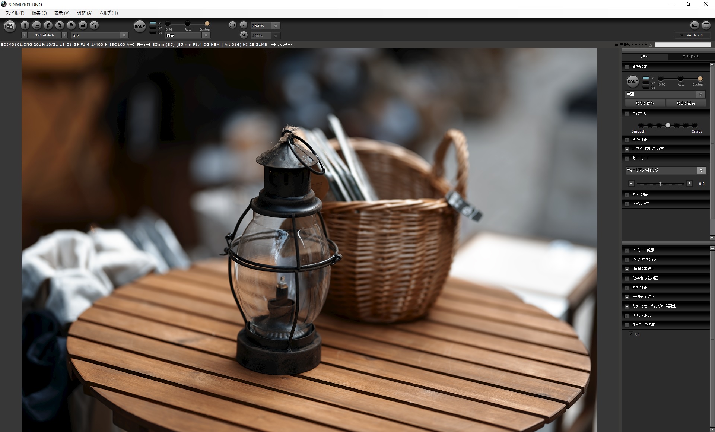Delete the current image with the trash icon
The width and height of the screenshot is (715, 432).
pyautogui.click(x=94, y=25)
